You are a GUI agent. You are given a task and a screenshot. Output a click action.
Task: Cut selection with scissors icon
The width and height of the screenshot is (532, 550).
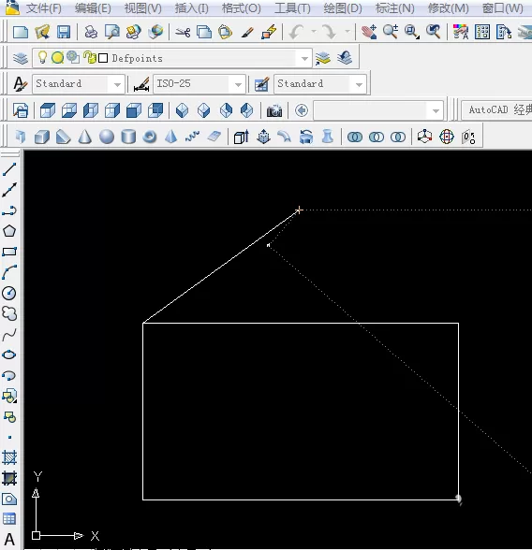click(x=183, y=32)
